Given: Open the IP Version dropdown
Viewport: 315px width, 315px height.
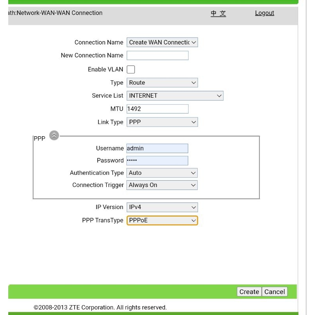Looking at the screenshot, I should (162, 207).
